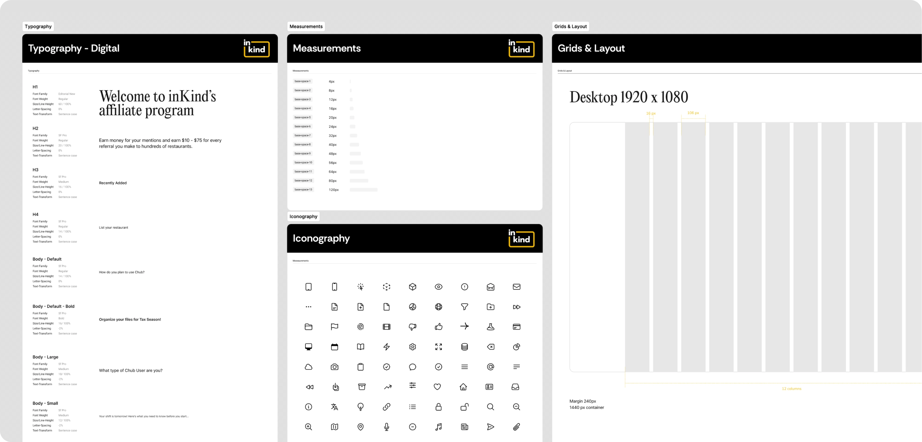Click the film strip icon
Screen dimensions: 922x442
(x=386, y=327)
